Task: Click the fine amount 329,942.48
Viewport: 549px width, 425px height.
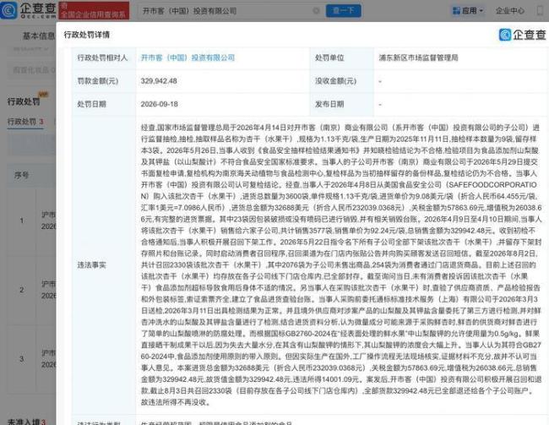Action: coord(159,81)
